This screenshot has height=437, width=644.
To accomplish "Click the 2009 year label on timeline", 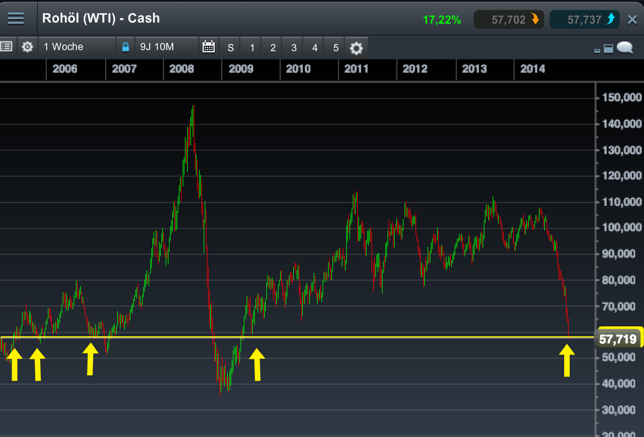I will [241, 69].
